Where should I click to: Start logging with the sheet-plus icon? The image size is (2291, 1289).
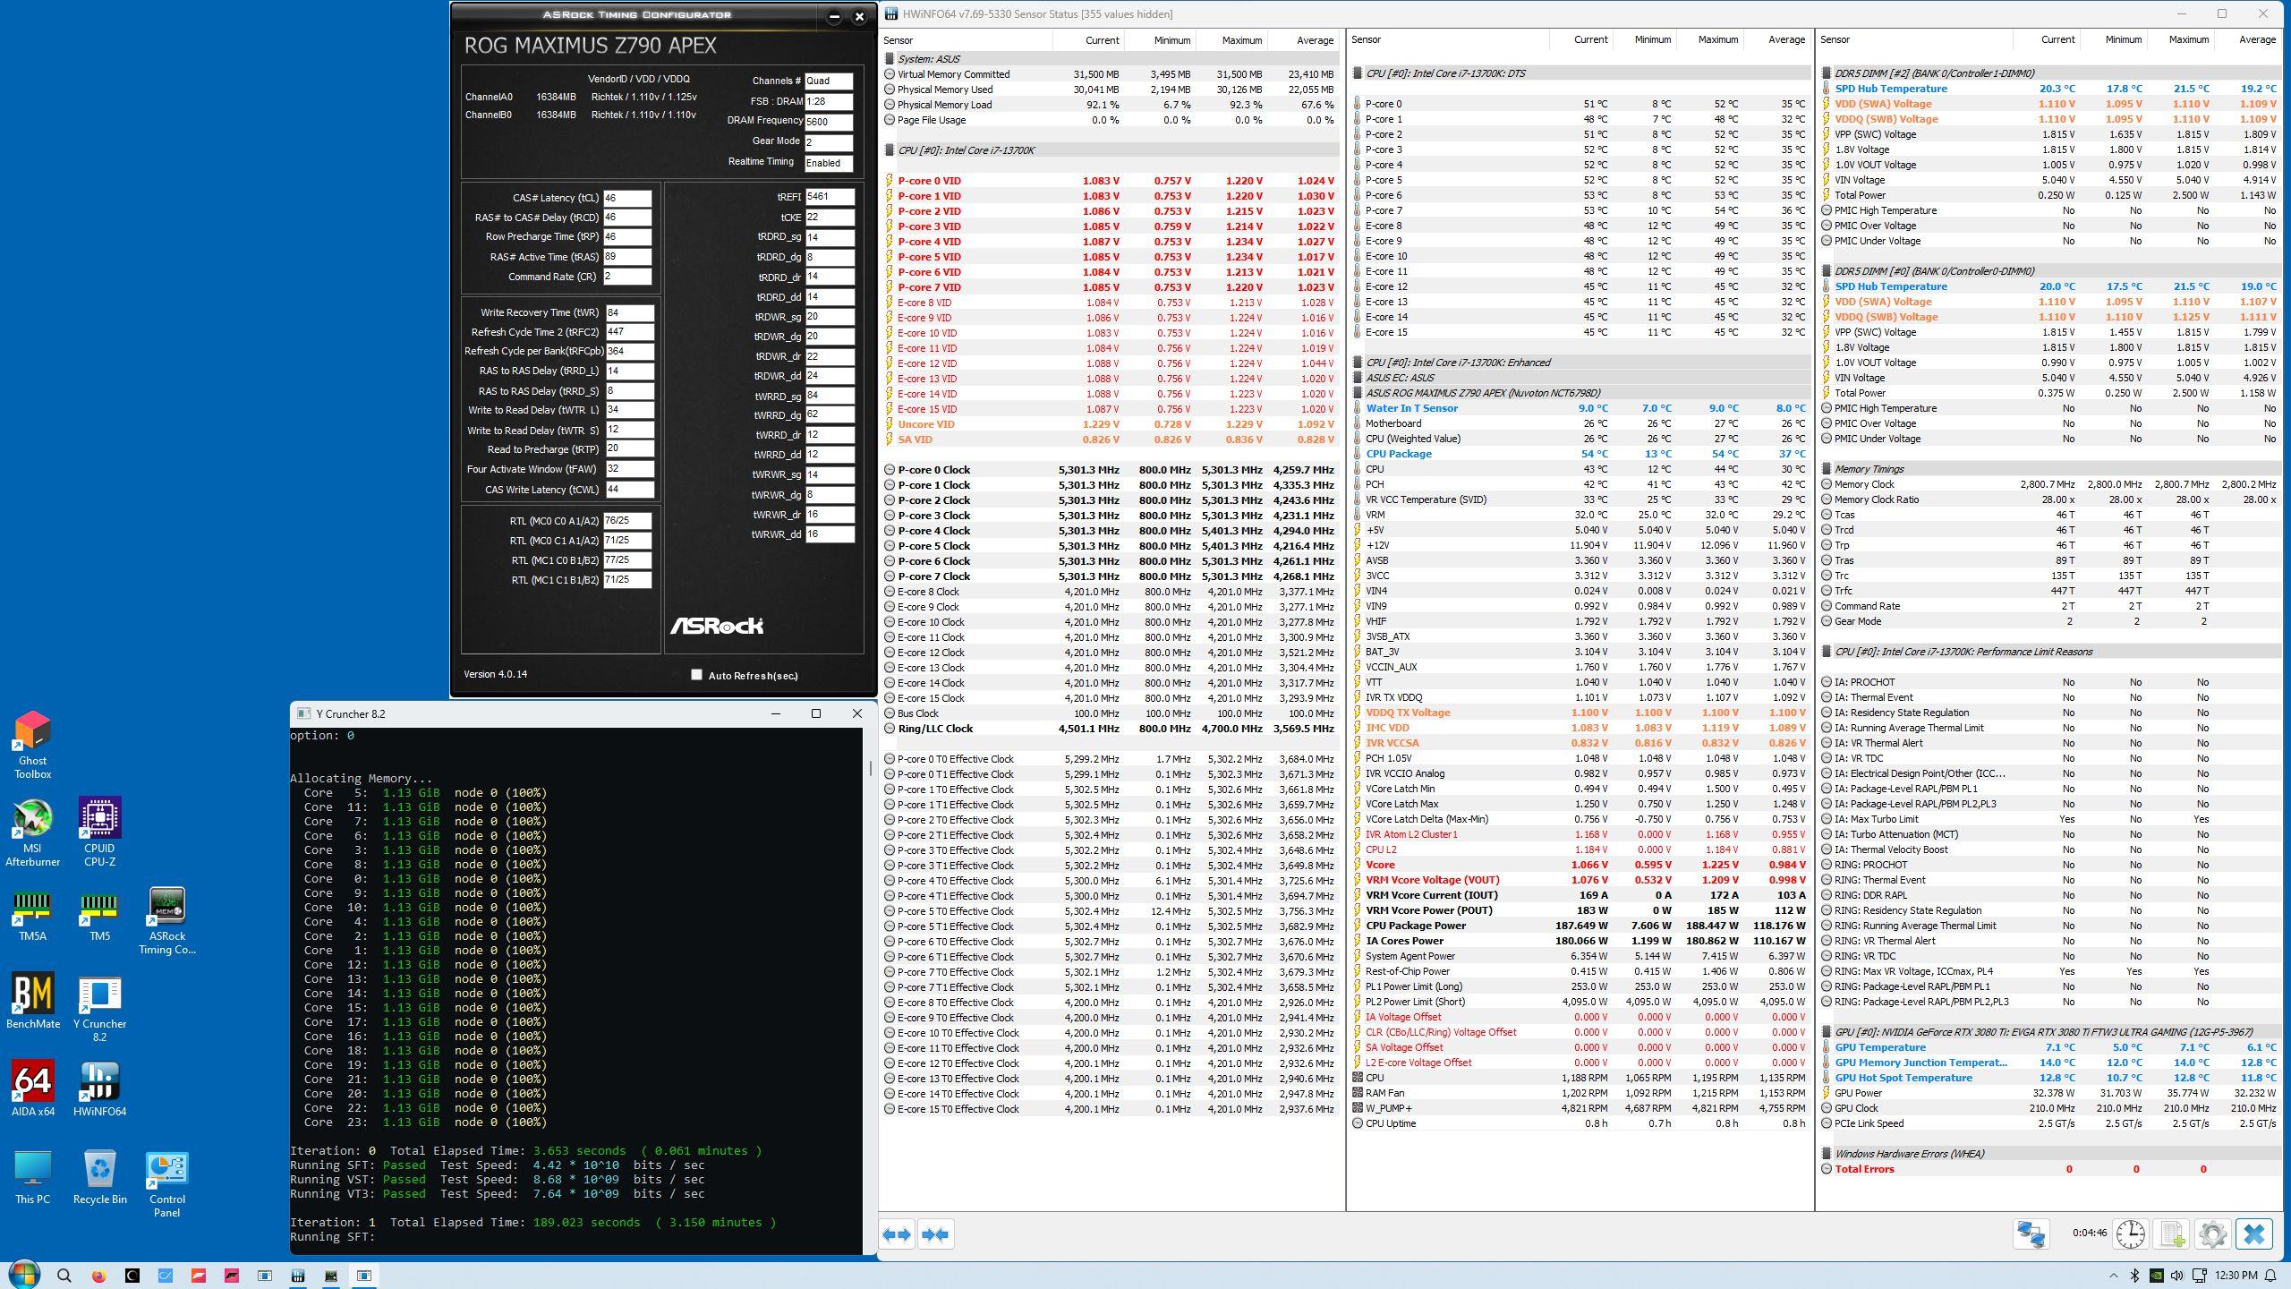2172,1234
